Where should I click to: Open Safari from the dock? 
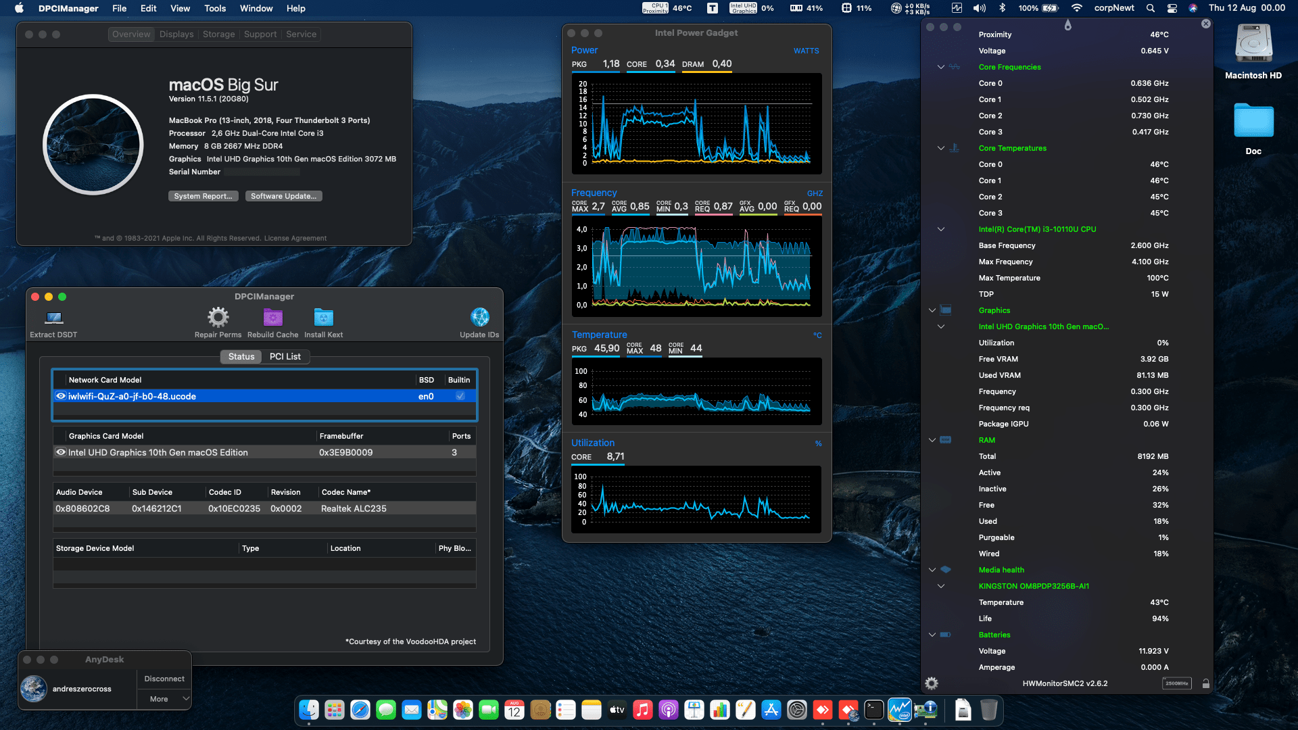point(360,710)
